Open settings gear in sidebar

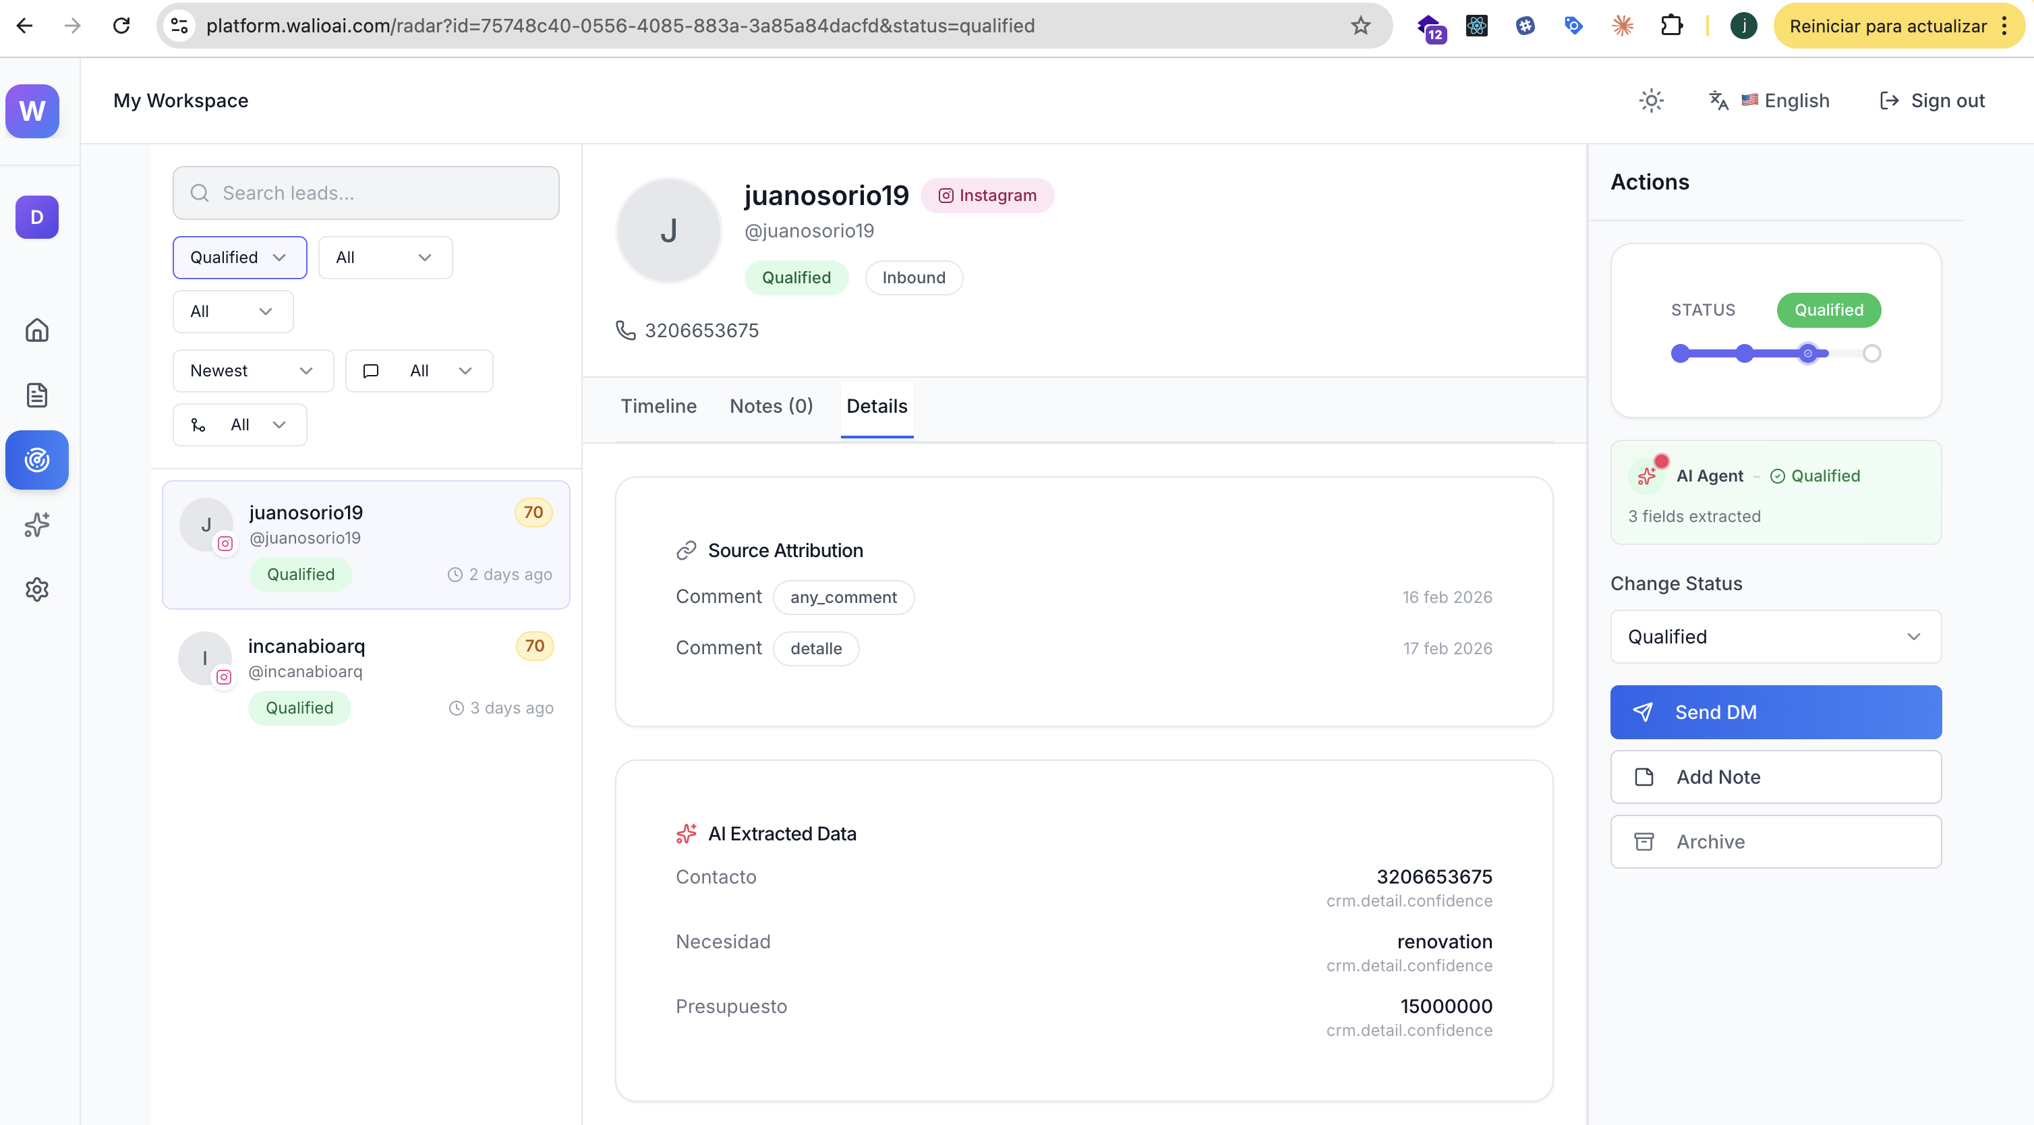pos(36,589)
